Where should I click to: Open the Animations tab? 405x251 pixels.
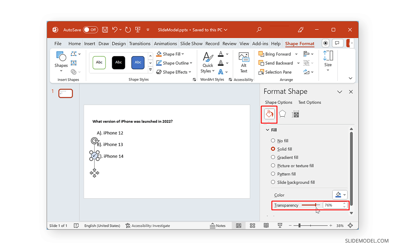pyautogui.click(x=165, y=44)
